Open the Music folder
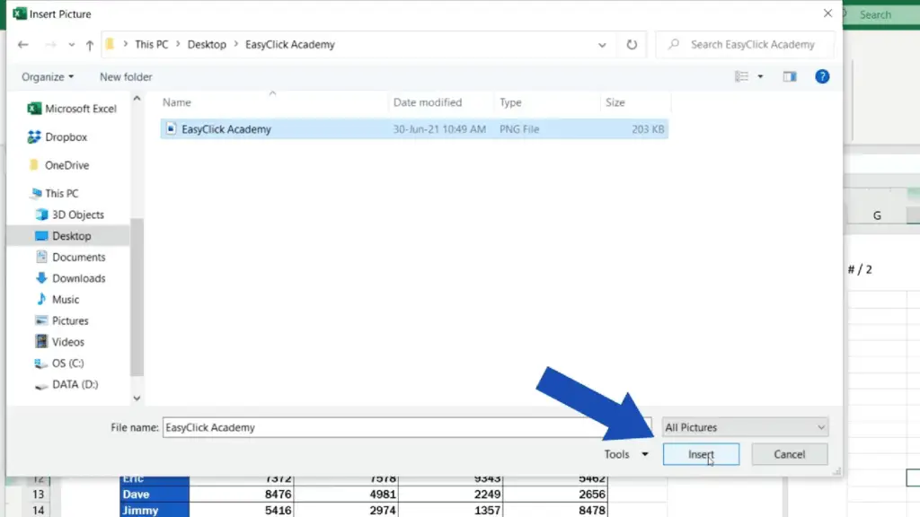This screenshot has width=920, height=517. pos(57,300)
